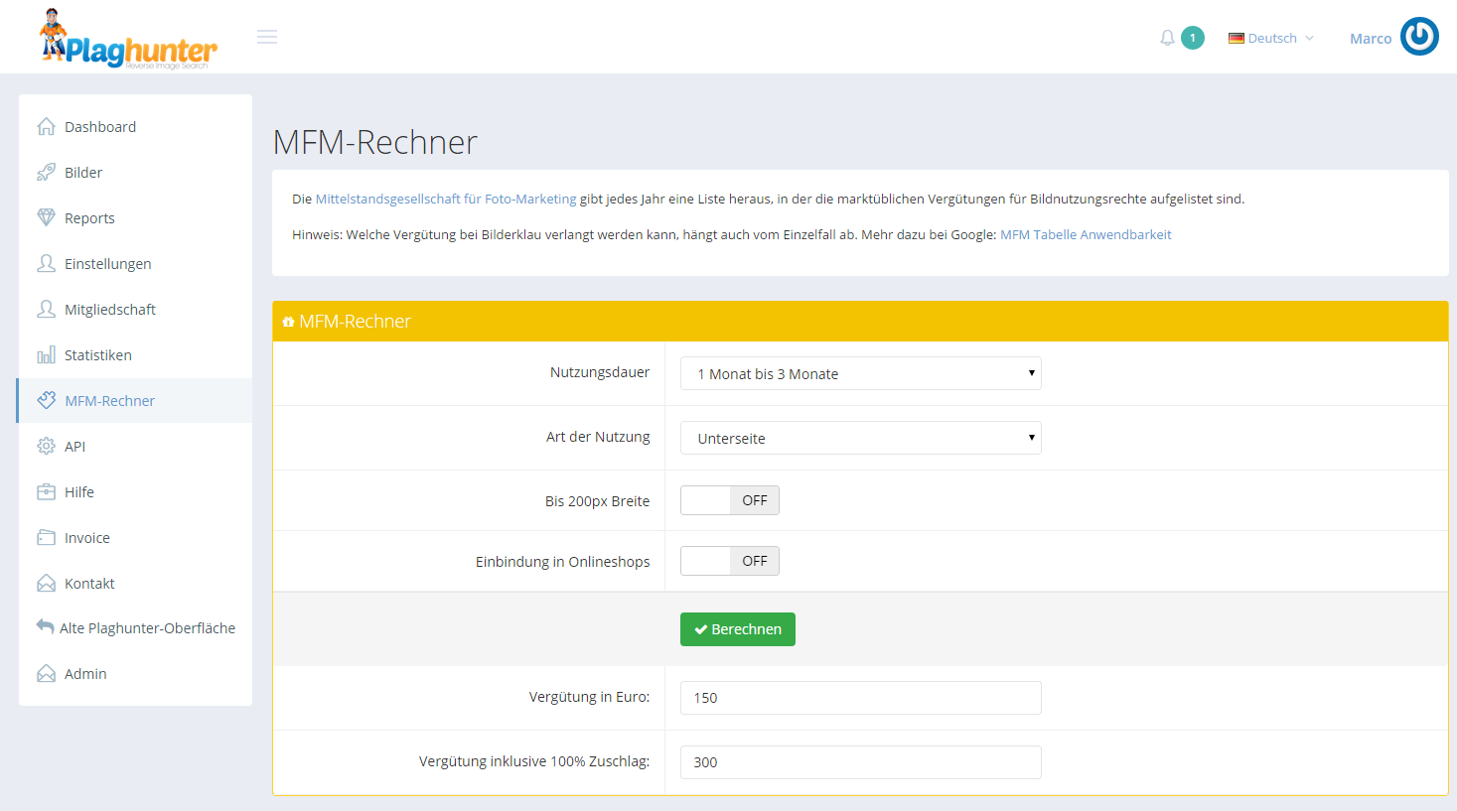Open Invoice in the sidebar
Screen dimensions: 1457x811
coord(135,537)
